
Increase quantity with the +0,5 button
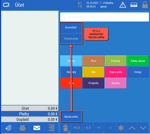coord(76,128)
